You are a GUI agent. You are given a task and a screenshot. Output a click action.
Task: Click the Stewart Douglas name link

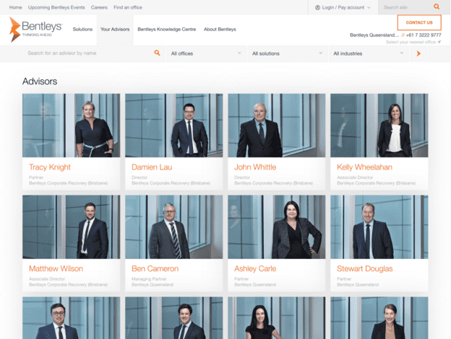click(x=365, y=268)
